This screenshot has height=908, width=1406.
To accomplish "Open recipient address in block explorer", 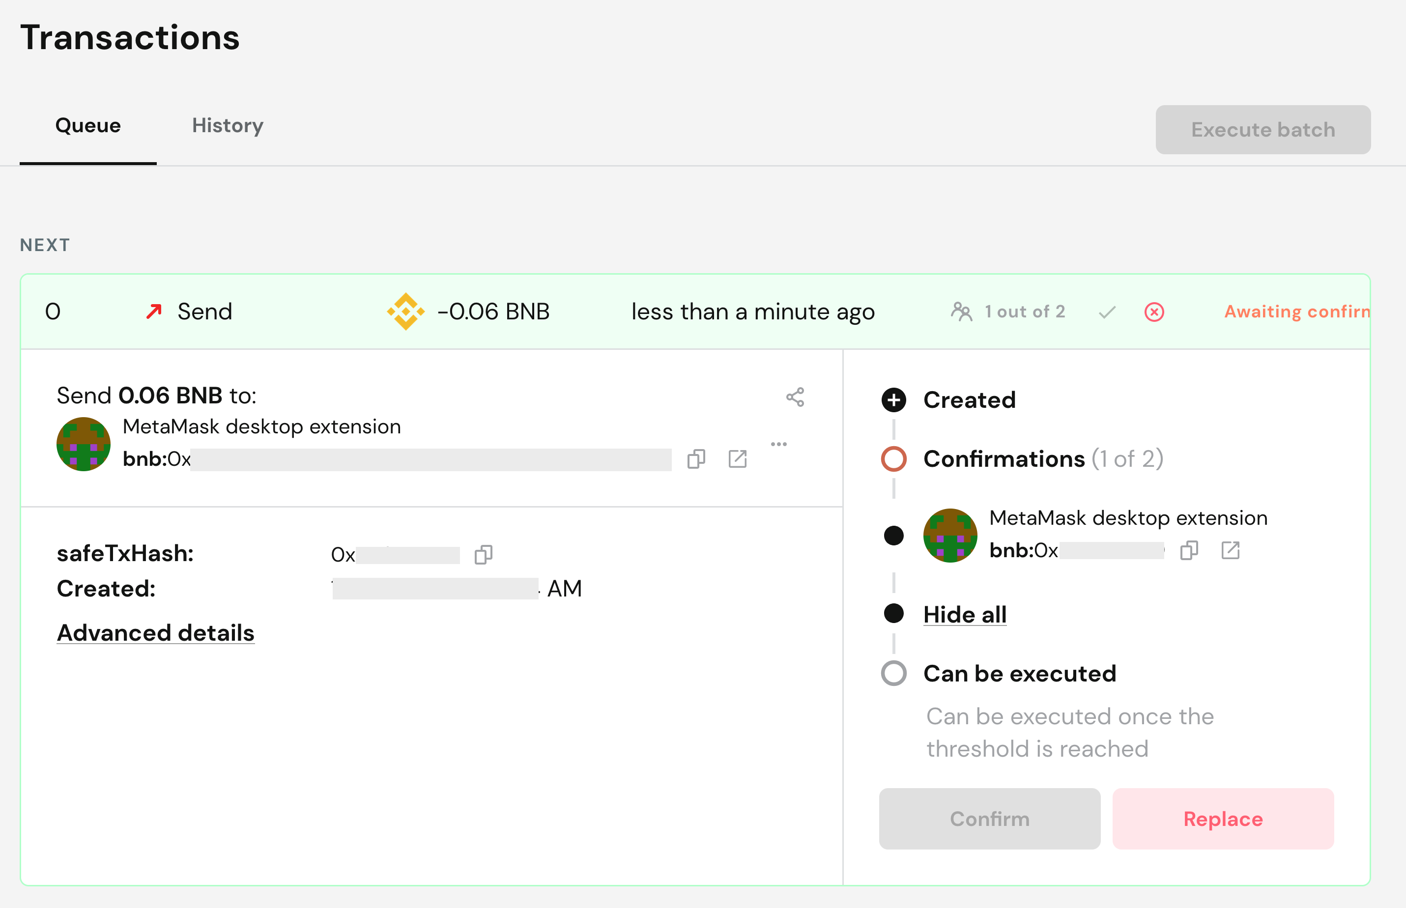I will coord(737,459).
